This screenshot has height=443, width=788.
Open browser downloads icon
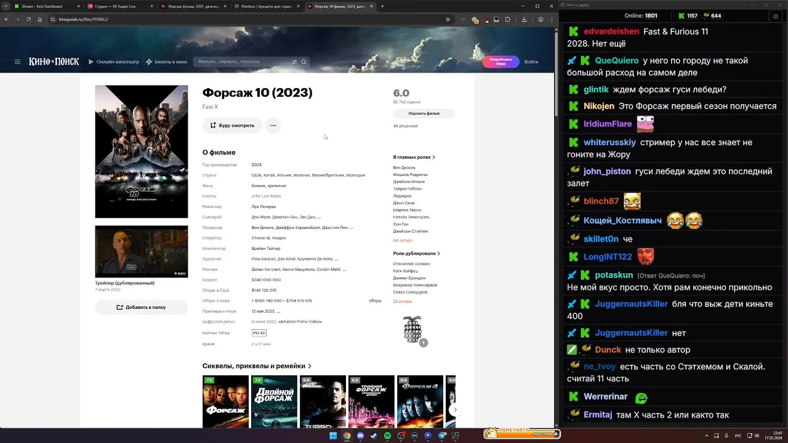pyautogui.click(x=524, y=19)
